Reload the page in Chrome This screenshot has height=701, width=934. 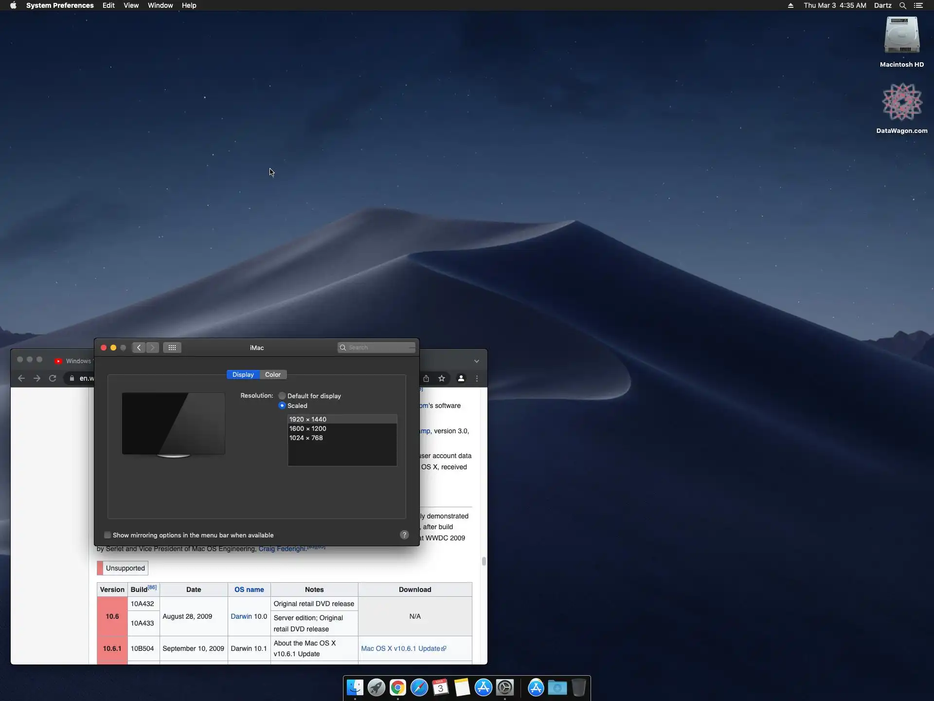[x=53, y=378]
